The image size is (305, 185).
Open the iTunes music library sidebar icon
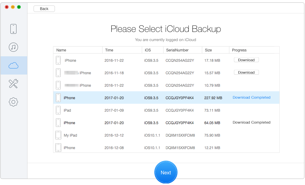coord(13,47)
